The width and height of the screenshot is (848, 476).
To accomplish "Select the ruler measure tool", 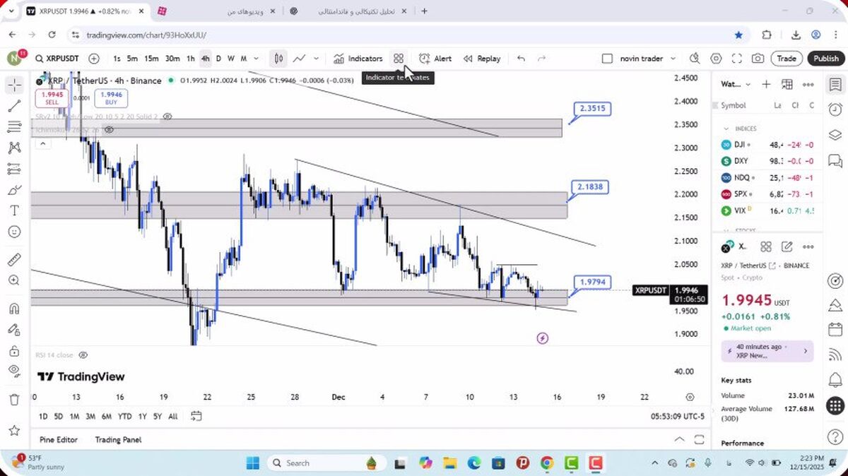I will (14, 259).
